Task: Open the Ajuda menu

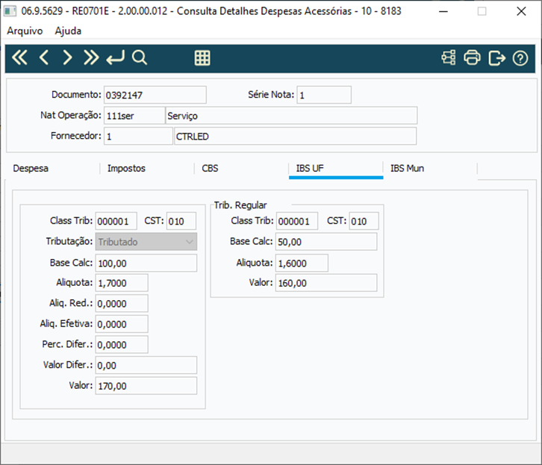Action: coord(68,31)
